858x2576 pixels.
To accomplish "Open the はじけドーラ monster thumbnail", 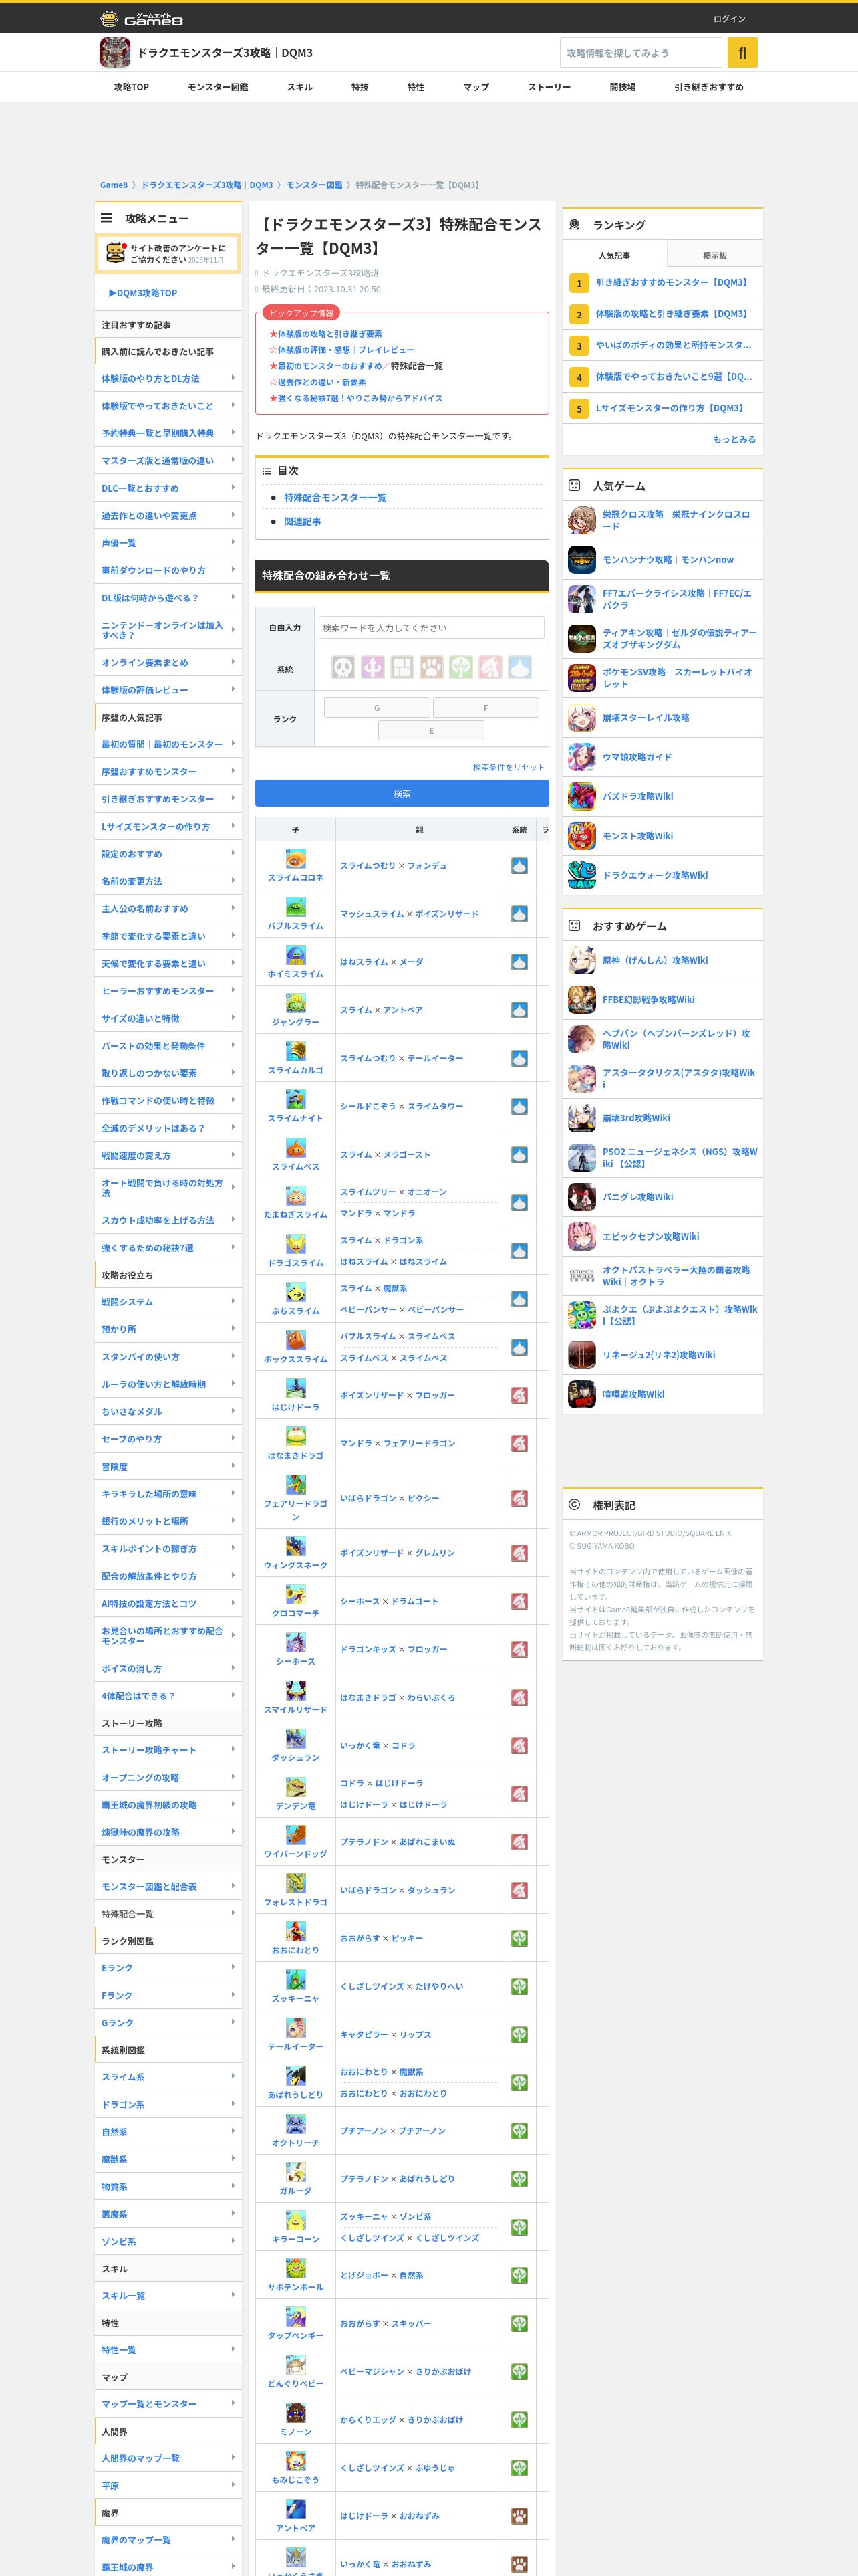I will [x=295, y=1388].
